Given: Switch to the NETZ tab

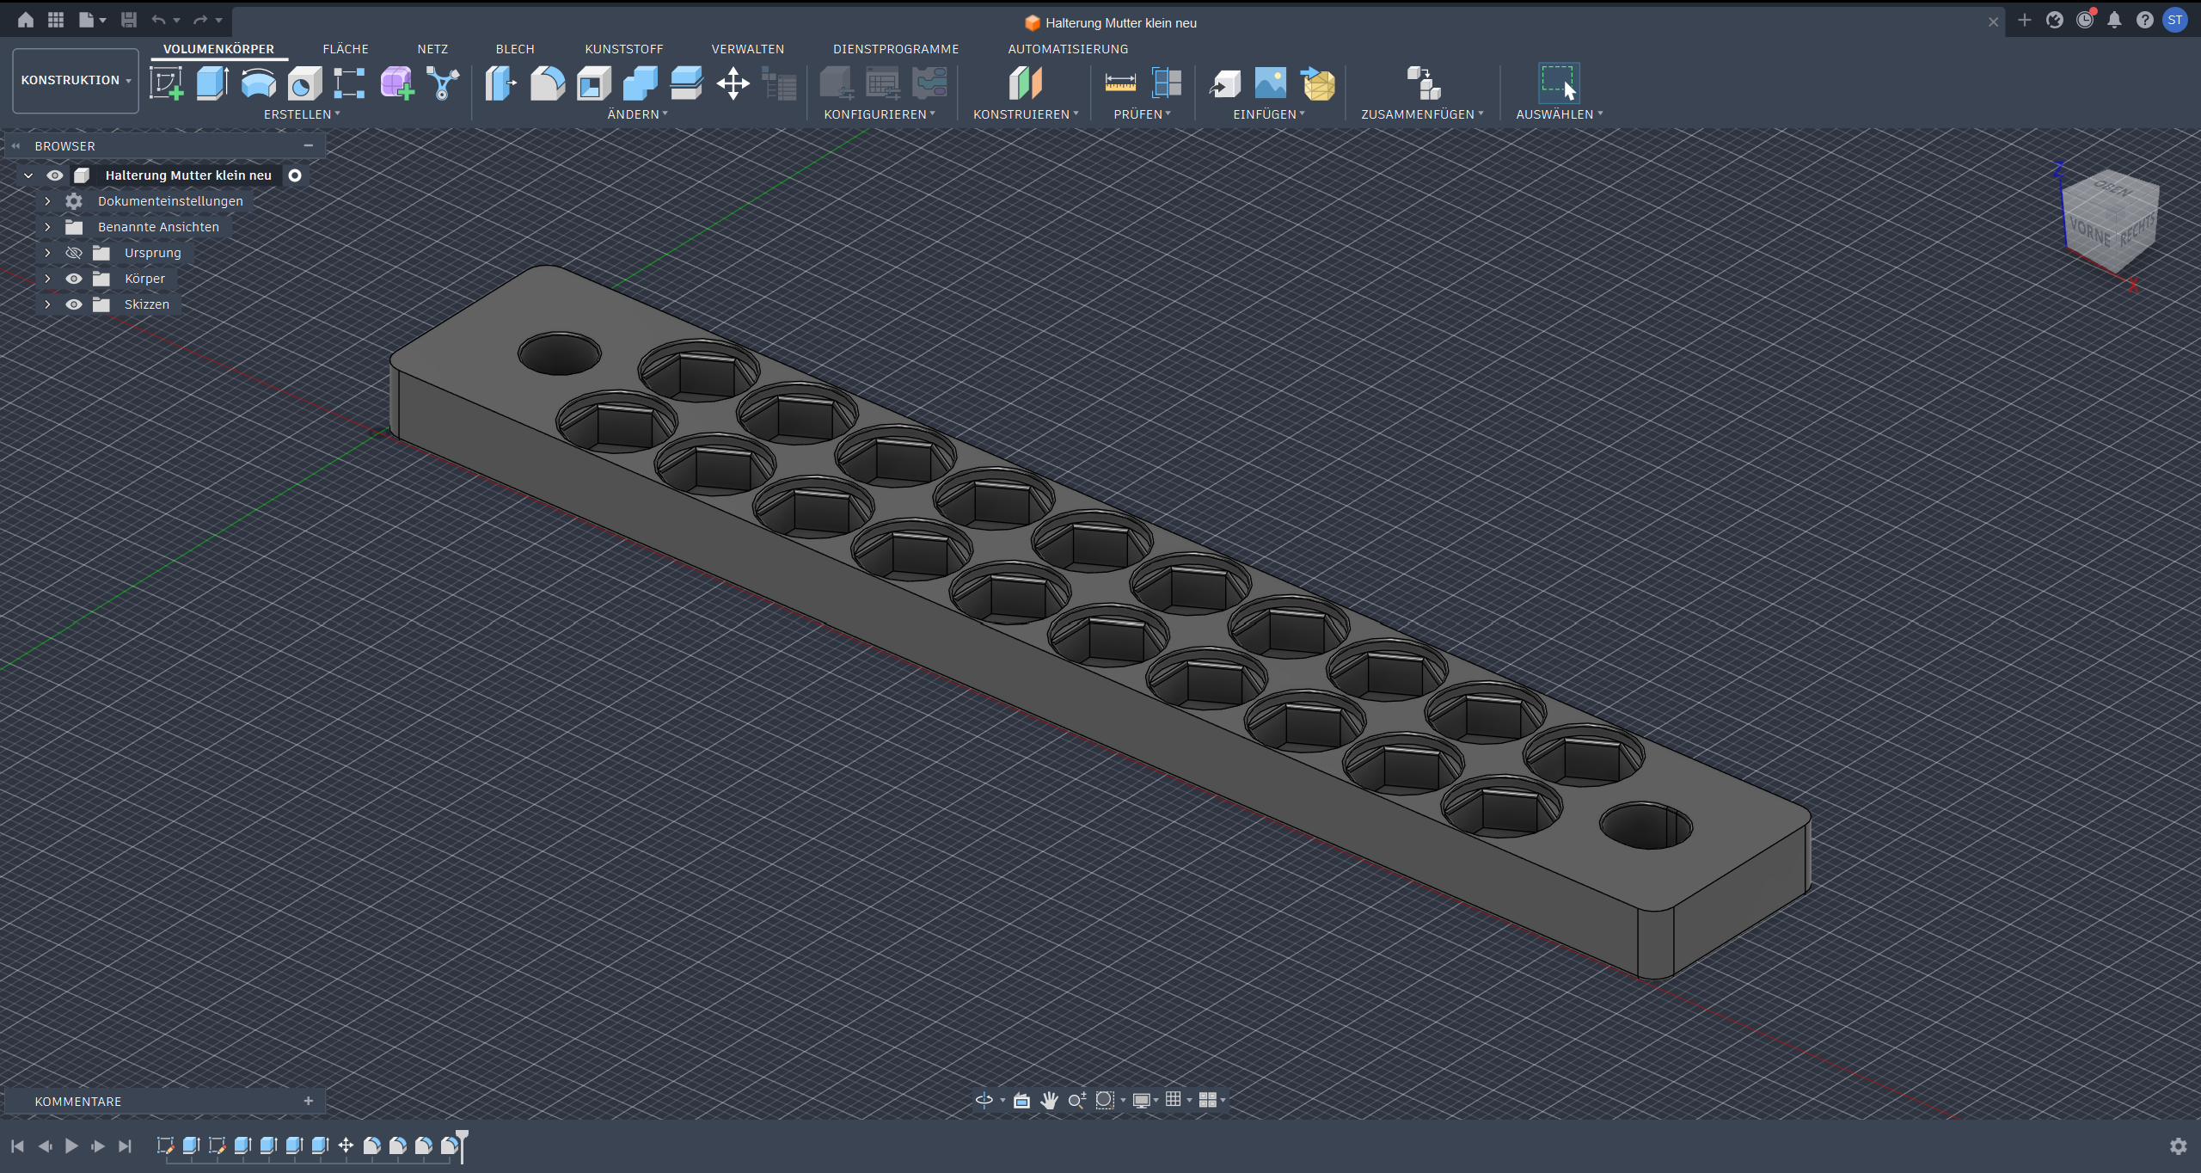Looking at the screenshot, I should [x=432, y=49].
